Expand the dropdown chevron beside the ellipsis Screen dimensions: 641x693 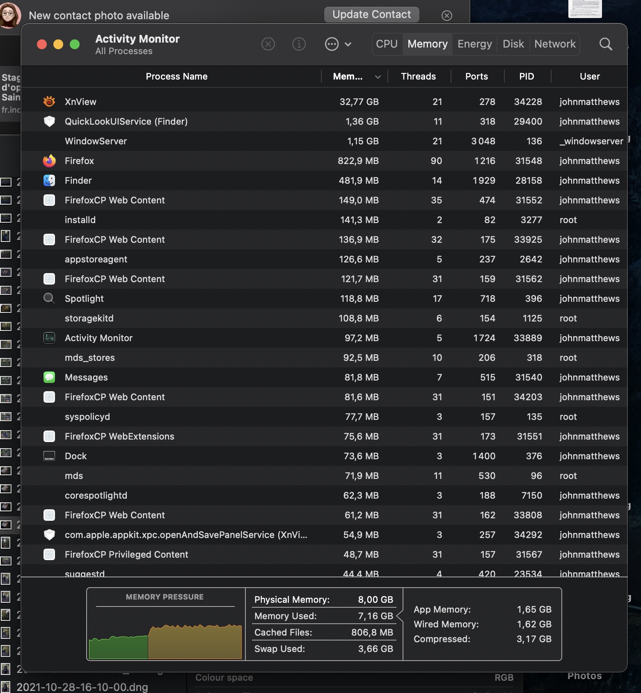pyautogui.click(x=348, y=44)
